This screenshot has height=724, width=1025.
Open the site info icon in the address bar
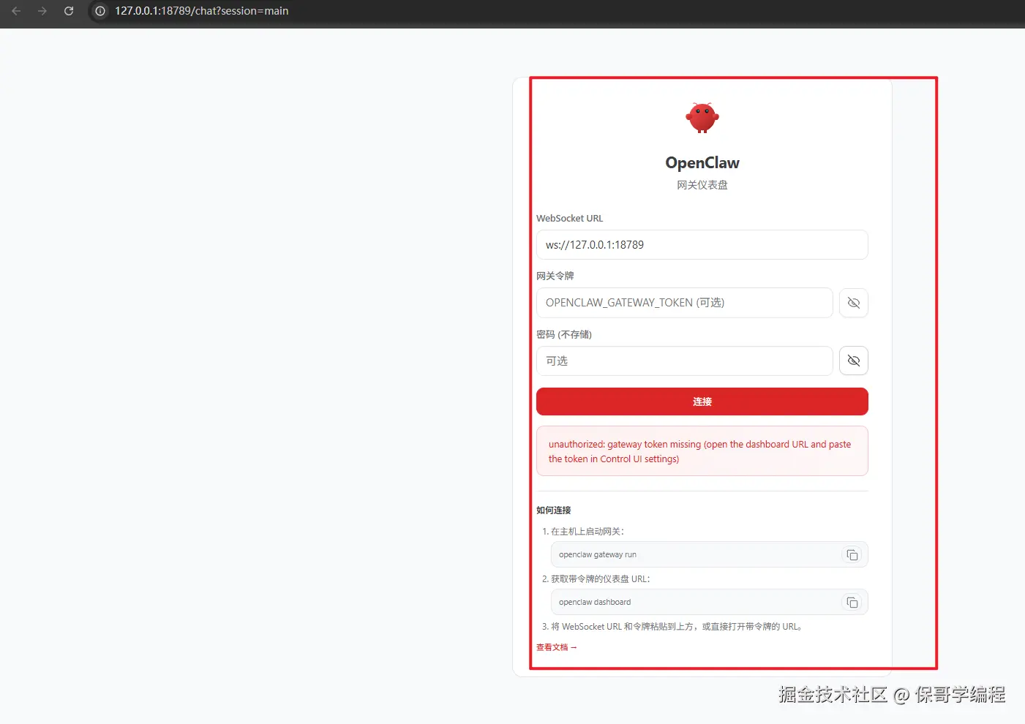point(100,11)
